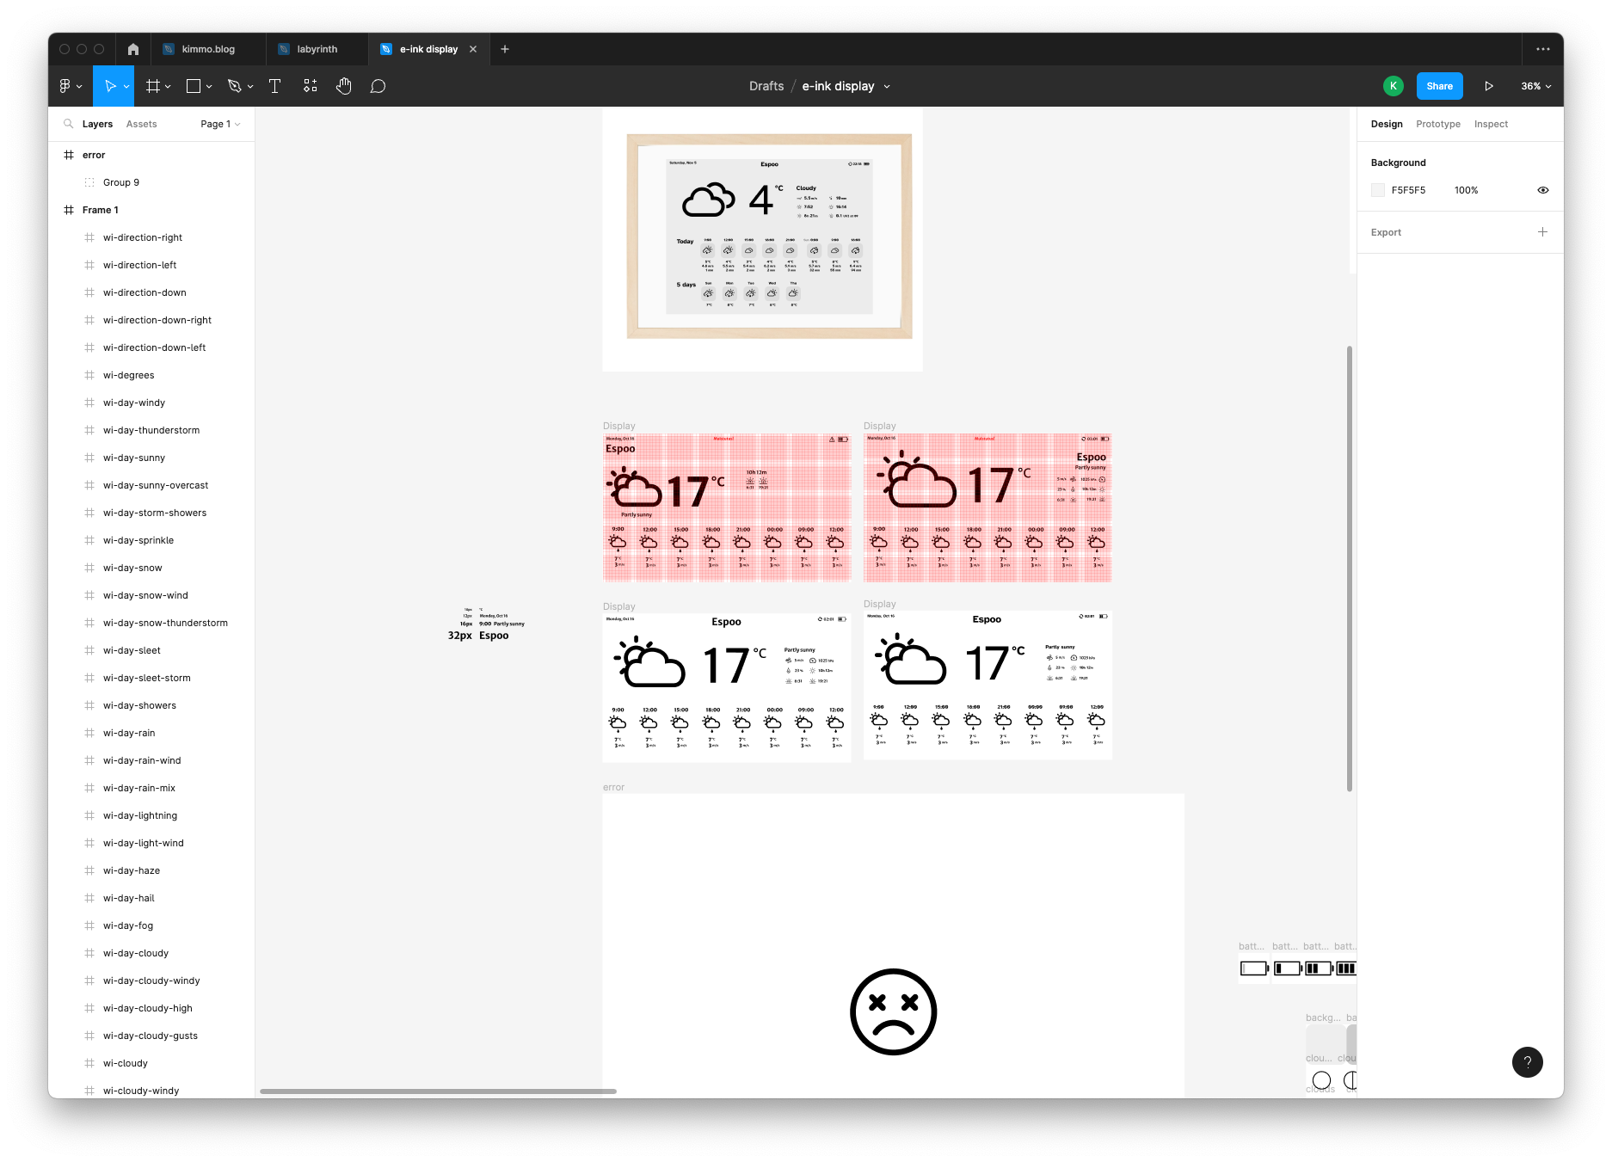Switch to the kimmo.blog tab
This screenshot has width=1612, height=1162.
click(x=208, y=49)
